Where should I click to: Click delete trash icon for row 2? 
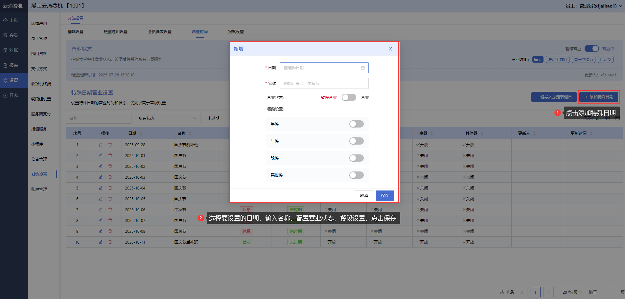[x=110, y=155]
